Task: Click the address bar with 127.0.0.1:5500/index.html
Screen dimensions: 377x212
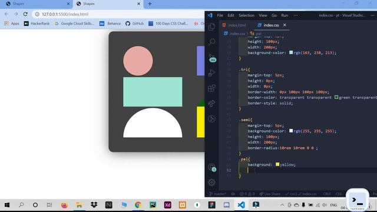Action: tap(118, 14)
